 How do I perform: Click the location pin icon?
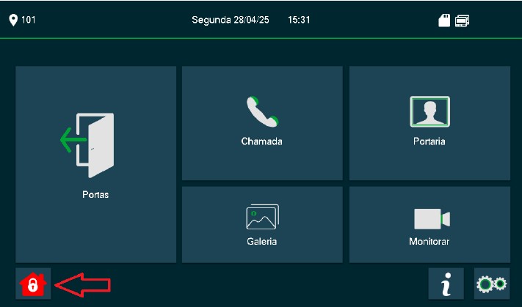pos(13,20)
